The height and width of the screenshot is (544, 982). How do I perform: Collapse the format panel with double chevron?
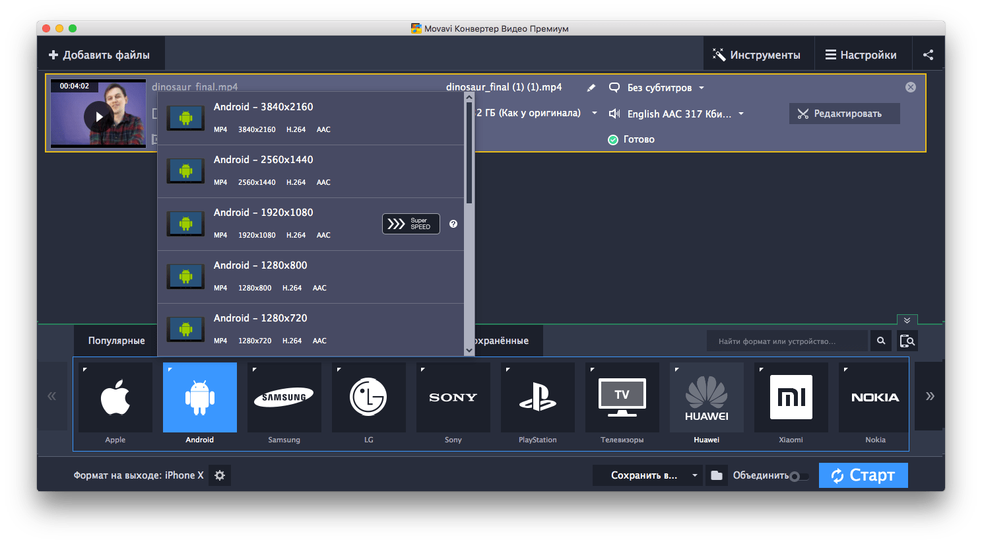pos(907,320)
